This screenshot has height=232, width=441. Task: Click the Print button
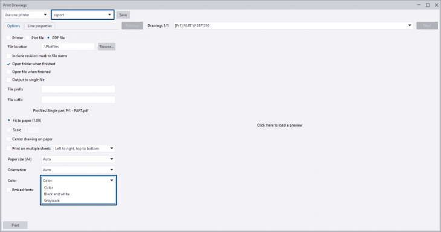point(16,225)
